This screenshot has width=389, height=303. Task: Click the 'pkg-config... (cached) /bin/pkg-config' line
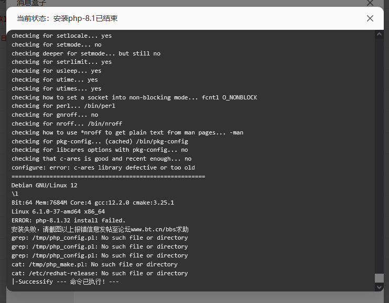click(100, 141)
